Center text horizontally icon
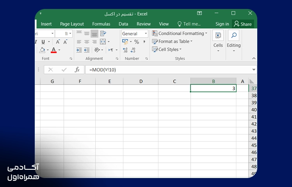The height and width of the screenshot is (187, 292). (x=87, y=42)
